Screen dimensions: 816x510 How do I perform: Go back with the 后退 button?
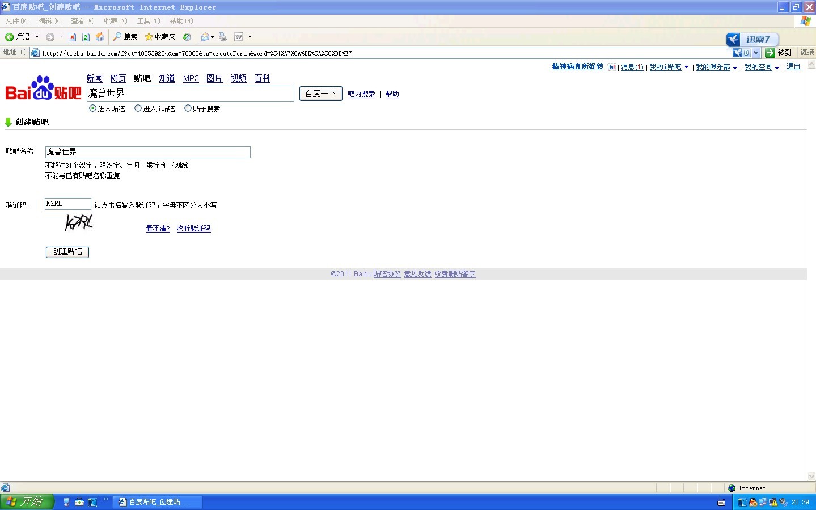[x=18, y=37]
